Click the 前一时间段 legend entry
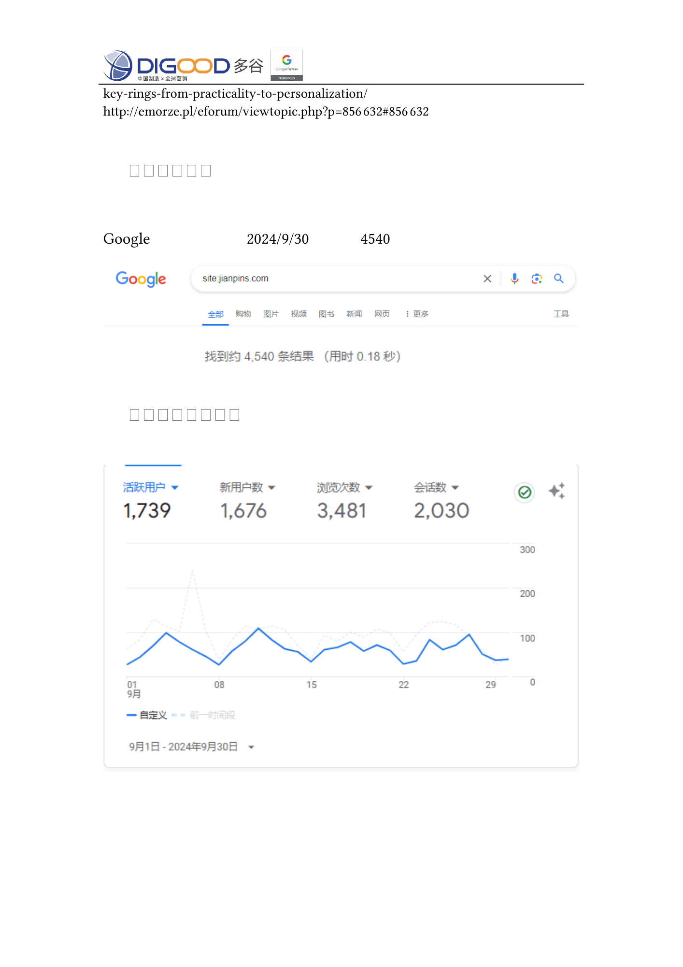Image resolution: width=683 pixels, height=967 pixels. pyautogui.click(x=204, y=715)
